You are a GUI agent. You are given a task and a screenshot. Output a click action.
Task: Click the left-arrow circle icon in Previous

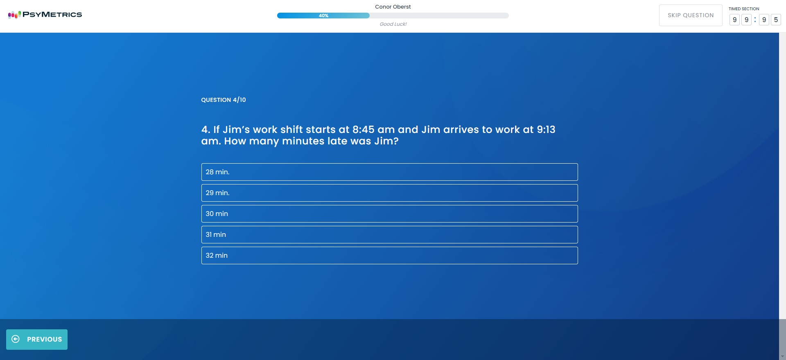point(16,339)
